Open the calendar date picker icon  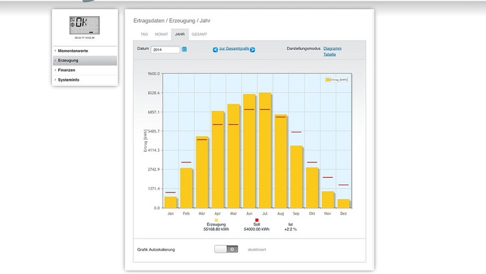pyautogui.click(x=184, y=49)
